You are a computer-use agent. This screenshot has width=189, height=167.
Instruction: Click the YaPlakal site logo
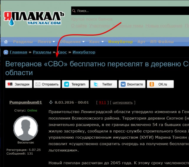coord(34,18)
